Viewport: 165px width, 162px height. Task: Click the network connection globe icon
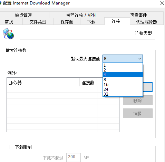(8, 34)
